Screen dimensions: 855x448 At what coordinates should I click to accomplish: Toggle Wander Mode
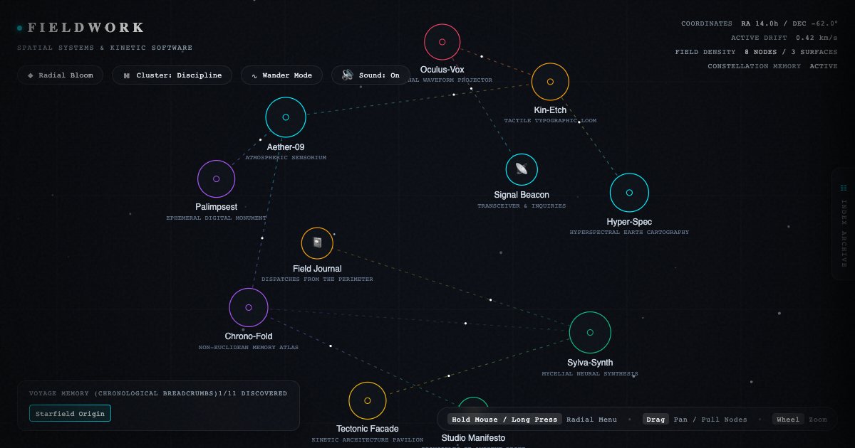(x=281, y=75)
